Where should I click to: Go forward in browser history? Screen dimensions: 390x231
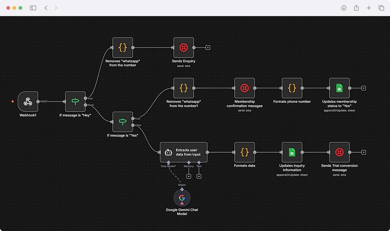click(56, 8)
